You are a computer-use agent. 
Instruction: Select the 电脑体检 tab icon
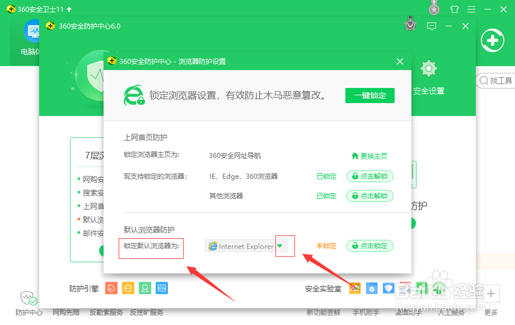33,31
